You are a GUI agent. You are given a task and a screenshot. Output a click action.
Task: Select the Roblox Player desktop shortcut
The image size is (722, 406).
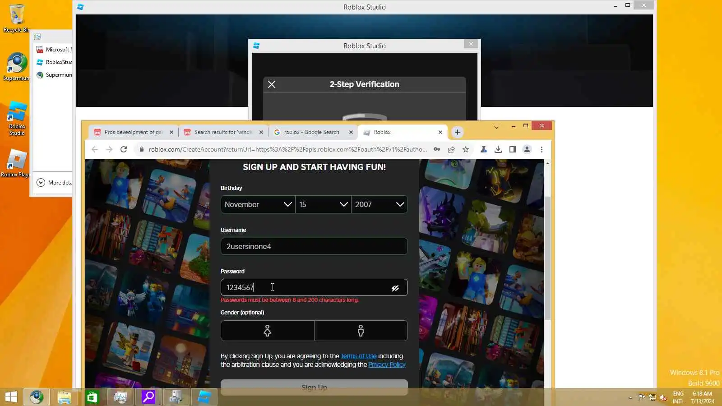coord(17,163)
